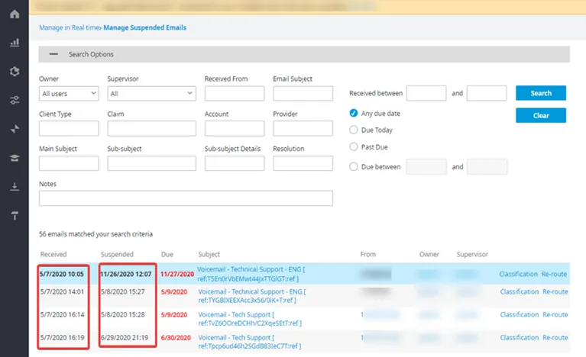The width and height of the screenshot is (586, 357).
Task: Focus the Sub-subject input field
Action: click(152, 163)
